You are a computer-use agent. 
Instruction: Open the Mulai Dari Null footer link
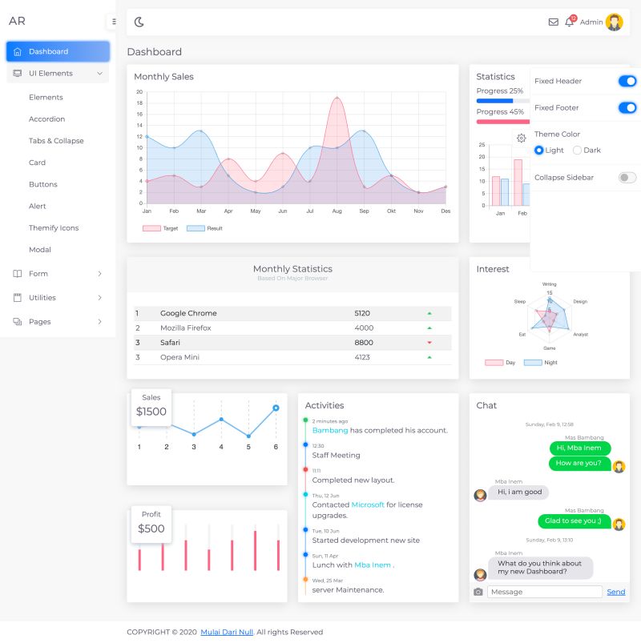pos(225,632)
